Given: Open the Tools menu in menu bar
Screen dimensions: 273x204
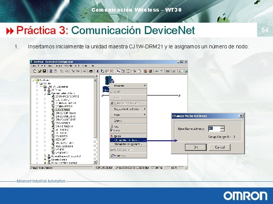Looking at the screenshot, I should (77, 66).
